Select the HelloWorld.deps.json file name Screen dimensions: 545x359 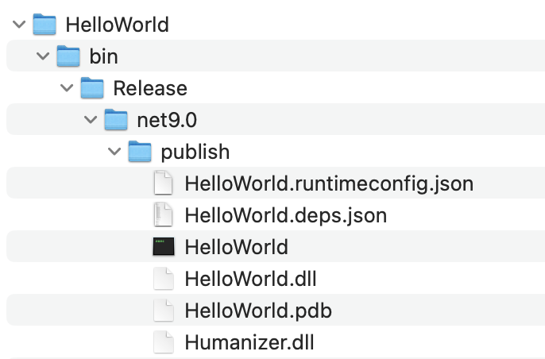click(x=285, y=215)
